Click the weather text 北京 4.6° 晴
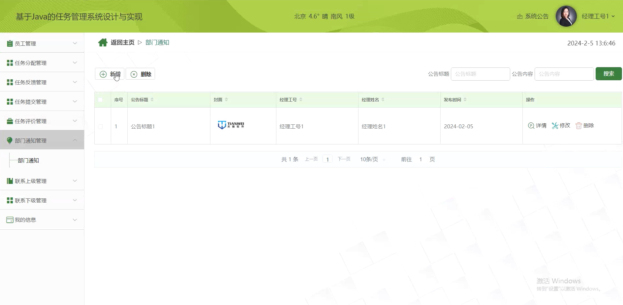 311,16
